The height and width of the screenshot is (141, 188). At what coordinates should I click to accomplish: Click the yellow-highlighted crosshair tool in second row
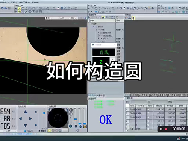click(20, 12)
